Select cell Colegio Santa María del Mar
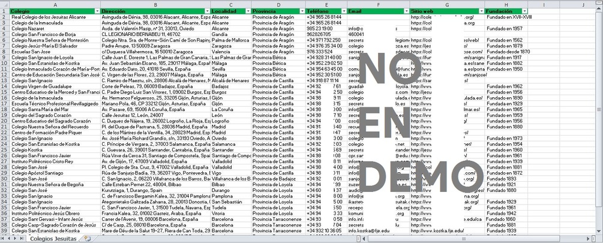The height and width of the screenshot is (243, 603). click(55, 109)
